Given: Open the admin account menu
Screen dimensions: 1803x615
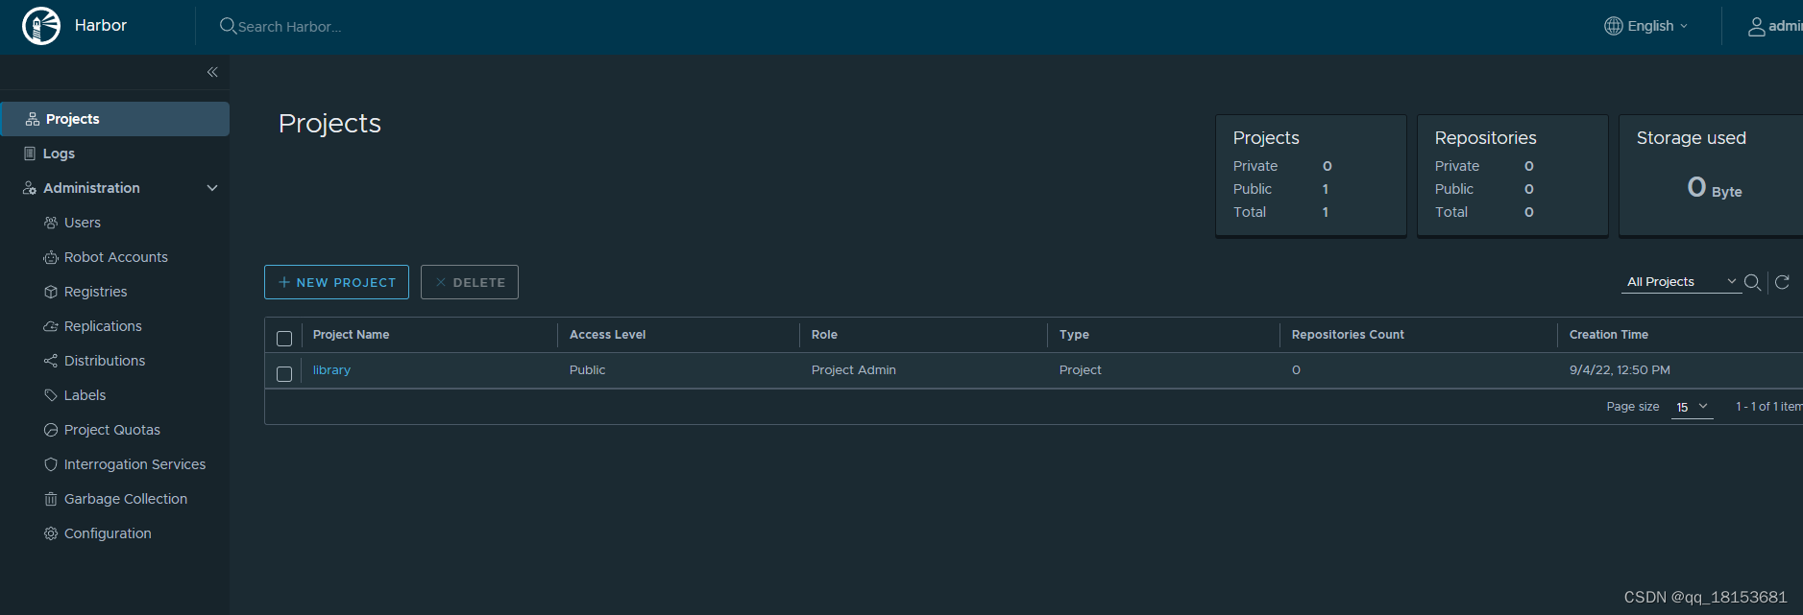Looking at the screenshot, I should (x=1774, y=27).
